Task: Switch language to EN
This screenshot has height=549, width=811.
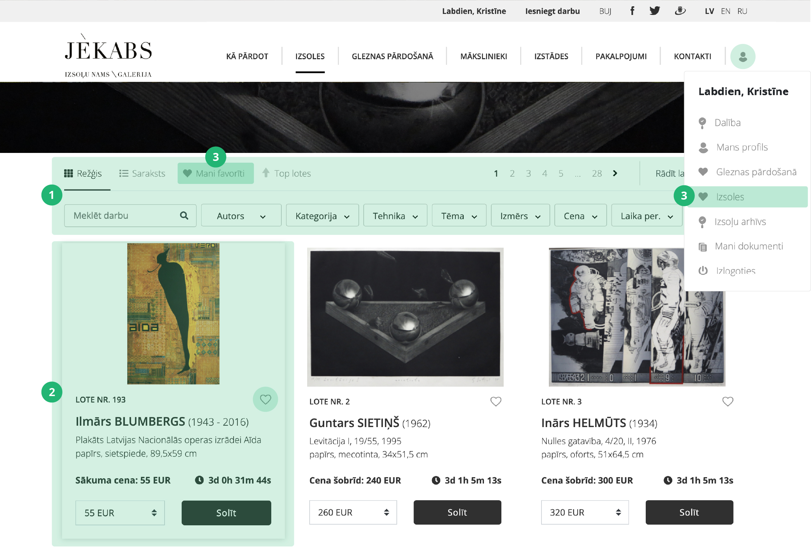Action: point(725,11)
